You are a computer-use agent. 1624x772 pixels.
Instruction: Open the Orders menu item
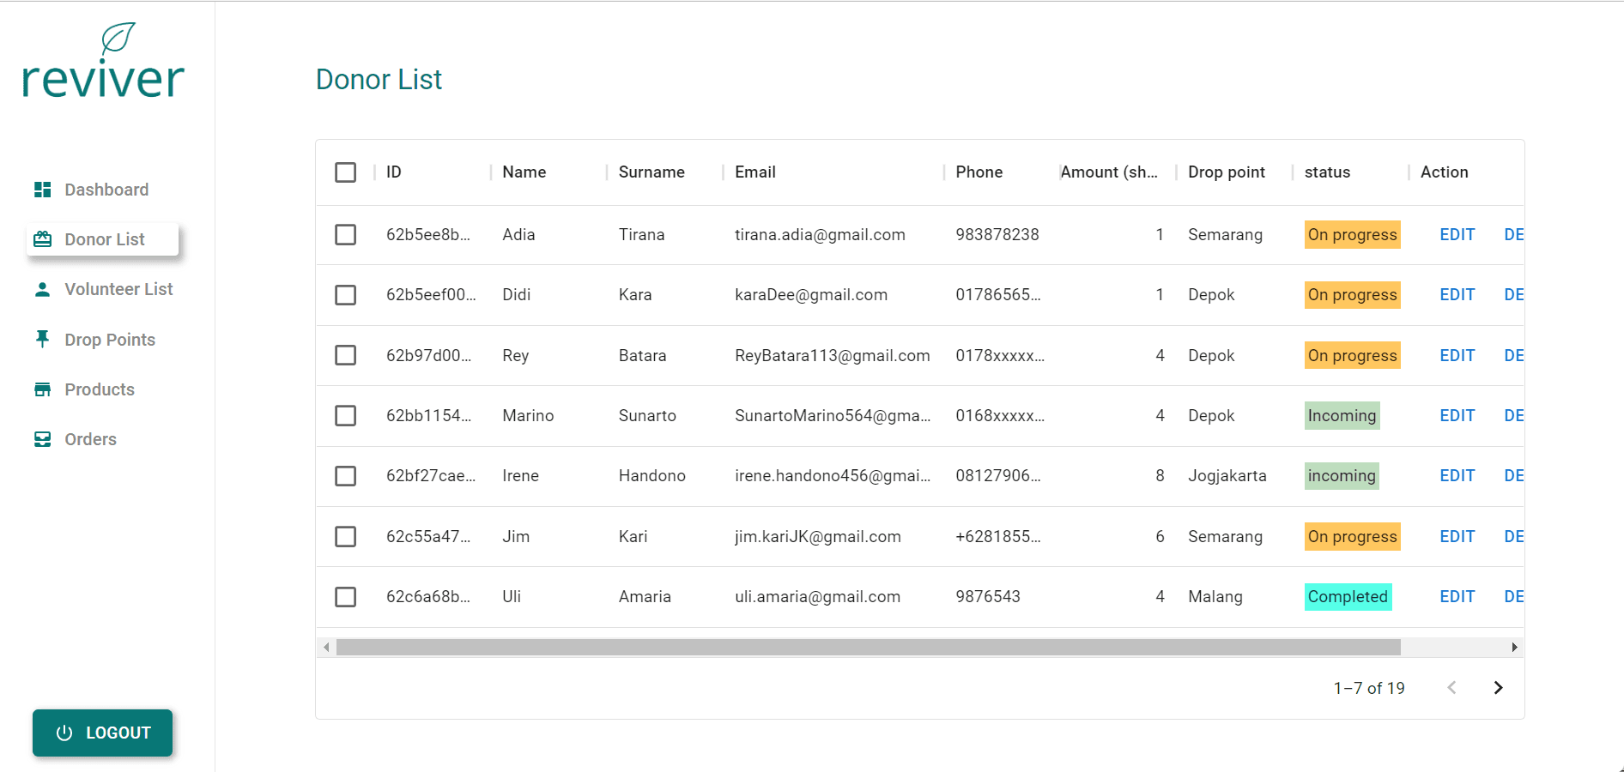coord(90,439)
